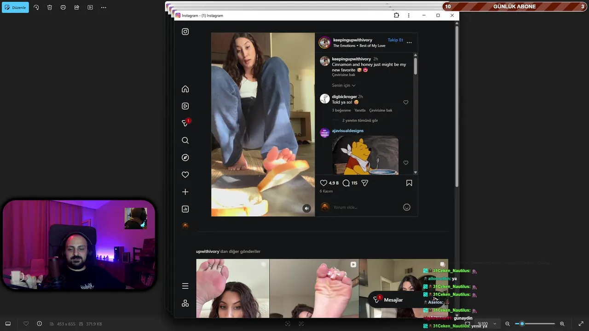Zoom in with the plus magnifier
The image size is (589, 331).
pos(562,324)
